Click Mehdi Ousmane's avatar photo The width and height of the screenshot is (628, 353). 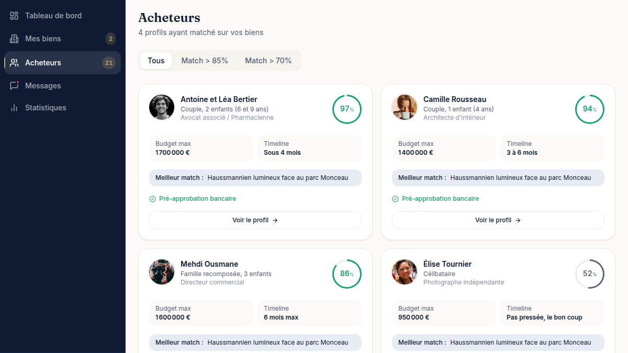(162, 272)
